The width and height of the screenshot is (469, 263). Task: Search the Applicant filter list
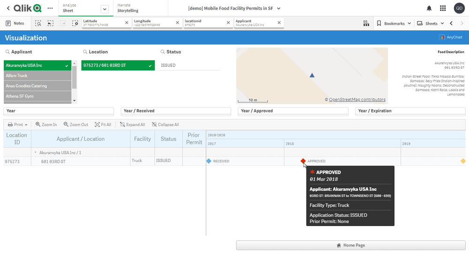8,52
